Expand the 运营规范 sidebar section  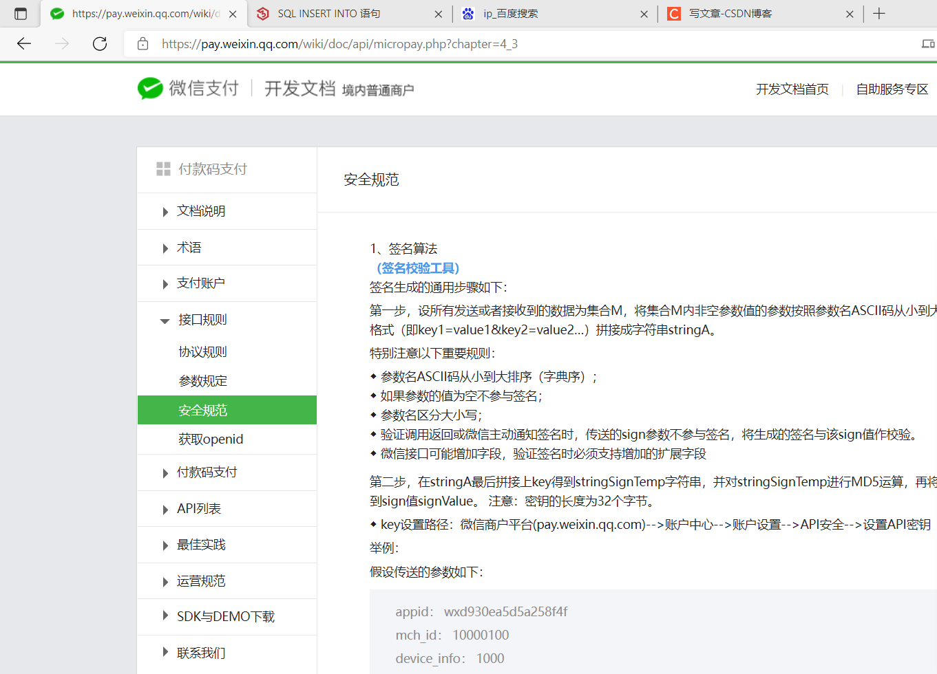click(227, 581)
